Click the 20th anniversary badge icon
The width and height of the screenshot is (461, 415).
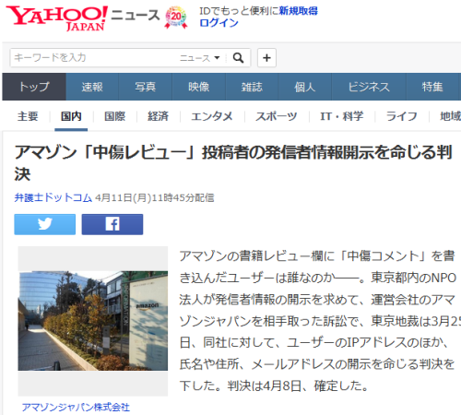tap(176, 18)
